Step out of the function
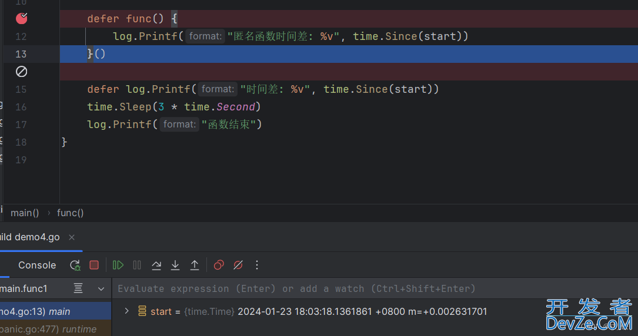This screenshot has width=638, height=336. pos(195,266)
